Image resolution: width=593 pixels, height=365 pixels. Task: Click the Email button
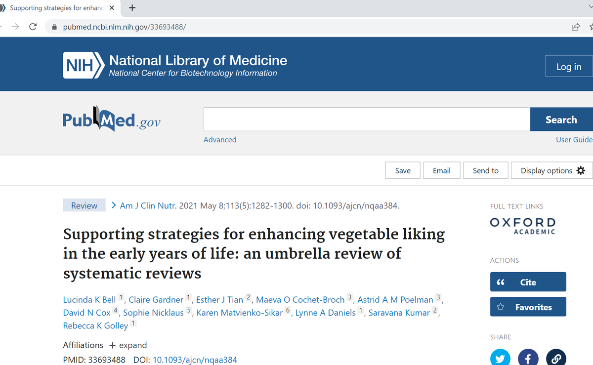[x=441, y=170]
